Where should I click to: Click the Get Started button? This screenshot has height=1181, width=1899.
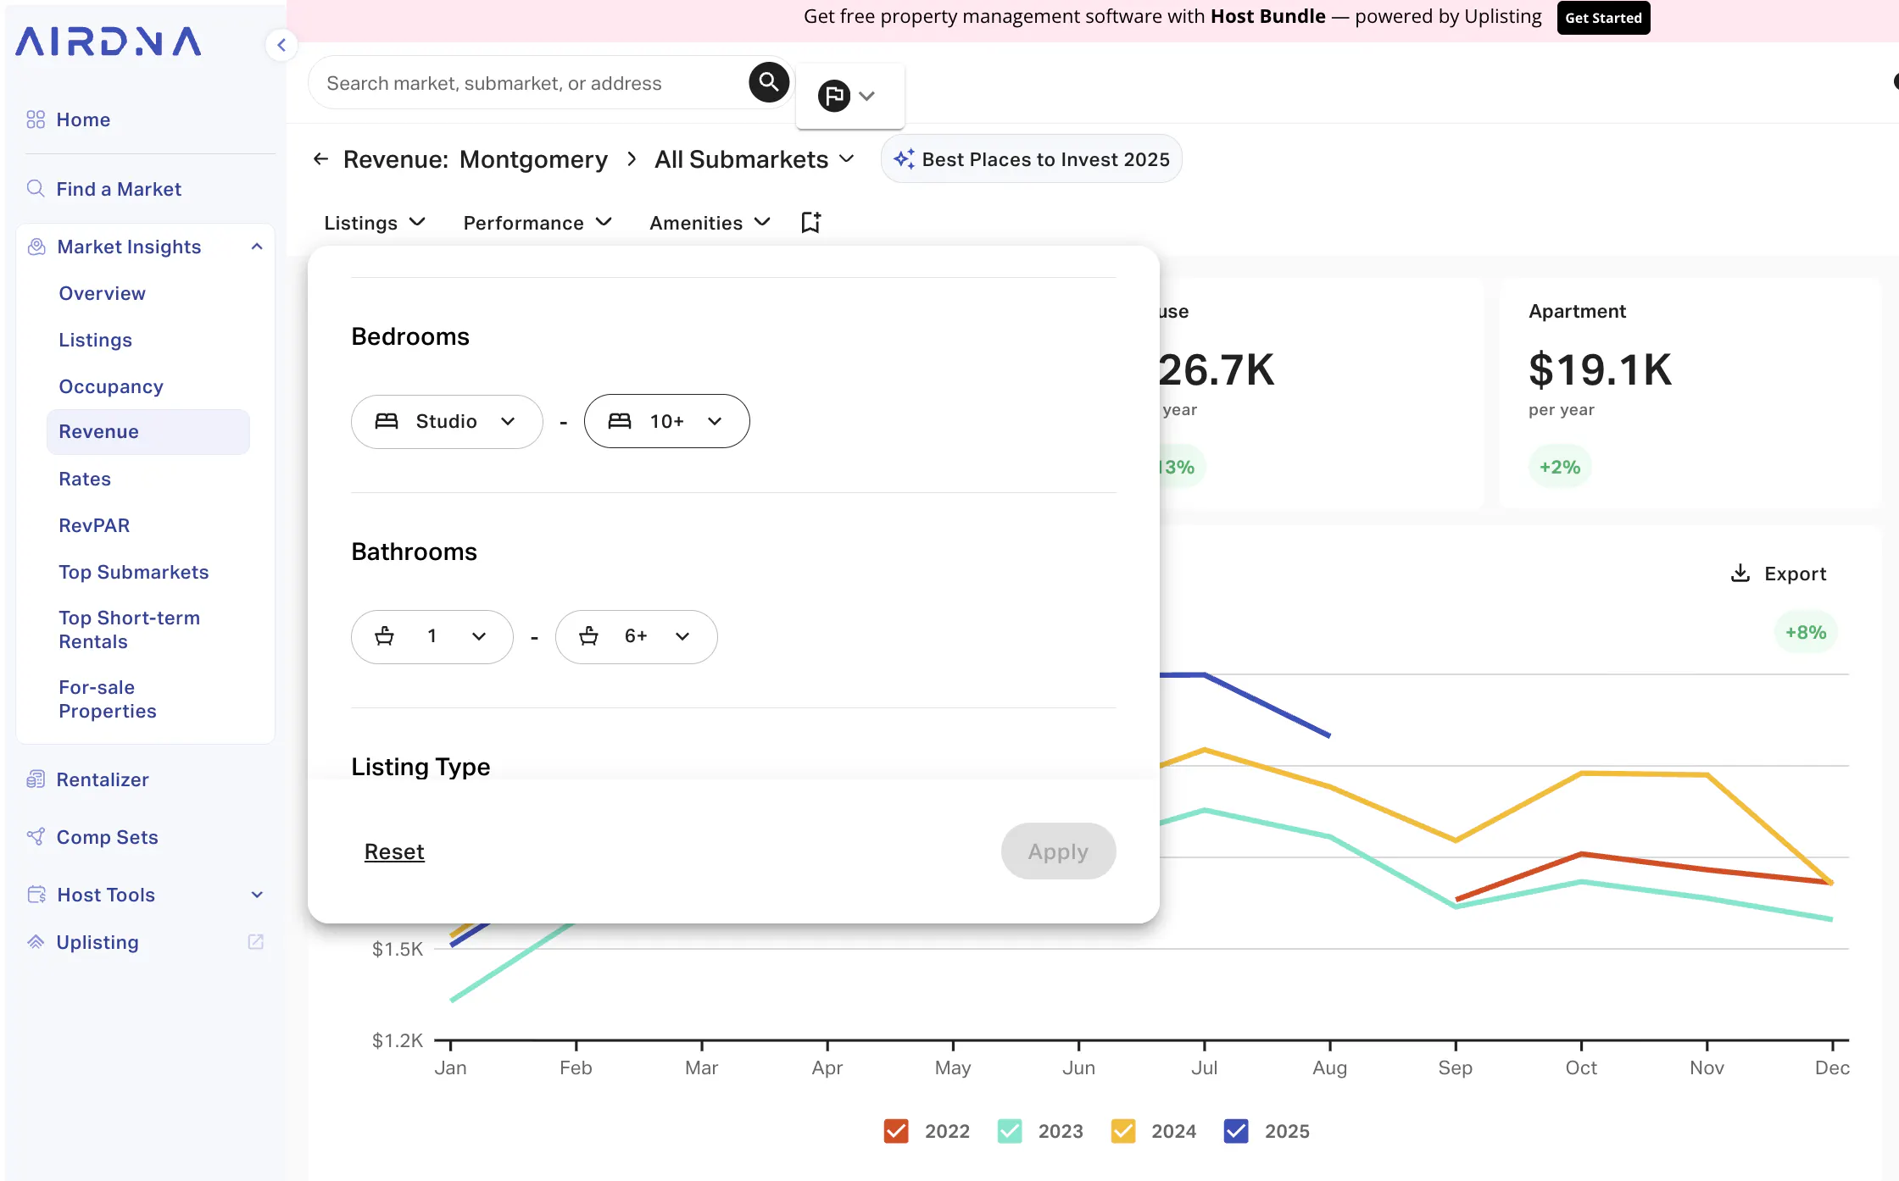pyautogui.click(x=1603, y=18)
